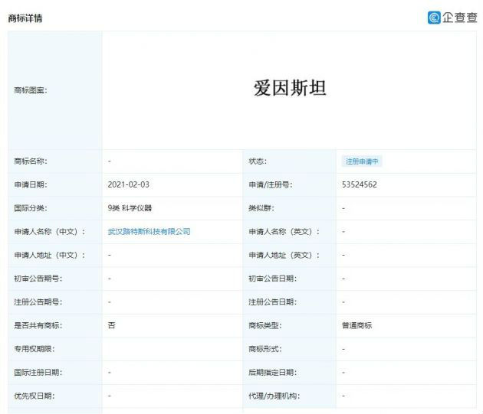Select the 状态 field label
This screenshot has width=483, height=414.
(x=258, y=161)
